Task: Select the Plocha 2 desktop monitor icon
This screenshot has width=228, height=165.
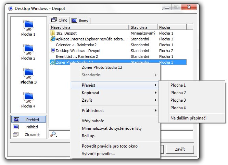Action: (28, 50)
